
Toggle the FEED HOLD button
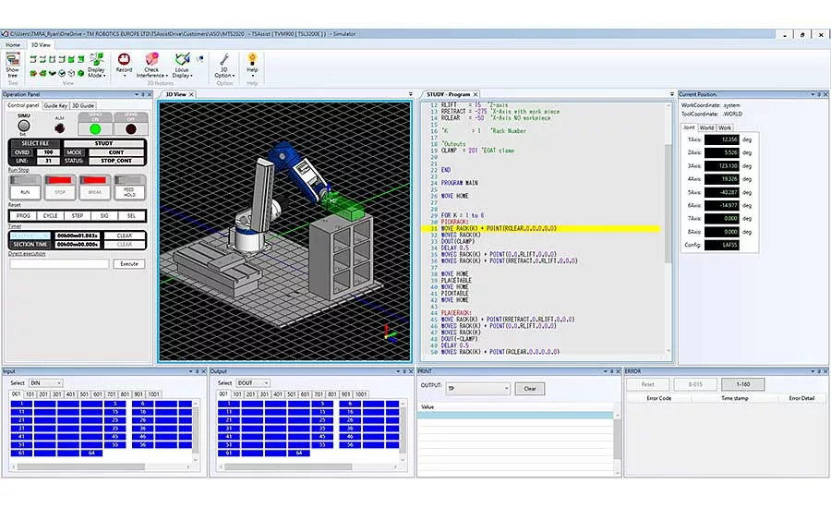click(x=130, y=187)
